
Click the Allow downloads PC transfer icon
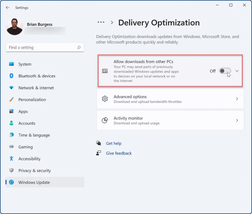pos(105,71)
